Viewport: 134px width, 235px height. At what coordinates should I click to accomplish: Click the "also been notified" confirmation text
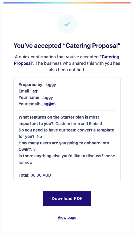pos(67,70)
